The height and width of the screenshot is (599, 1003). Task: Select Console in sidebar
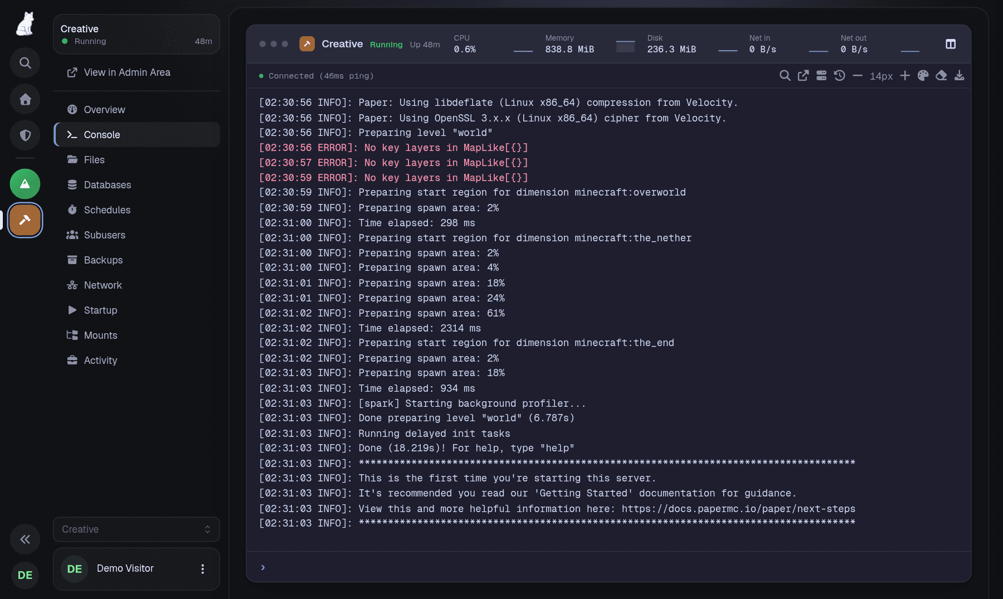coord(137,135)
